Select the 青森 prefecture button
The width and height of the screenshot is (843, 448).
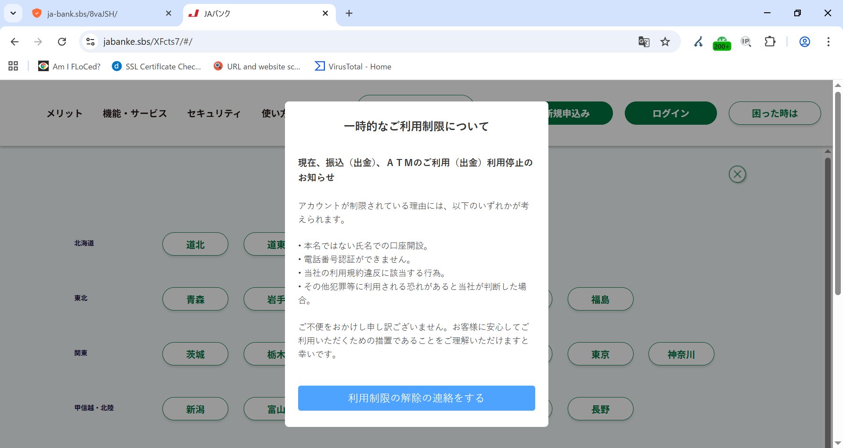195,299
